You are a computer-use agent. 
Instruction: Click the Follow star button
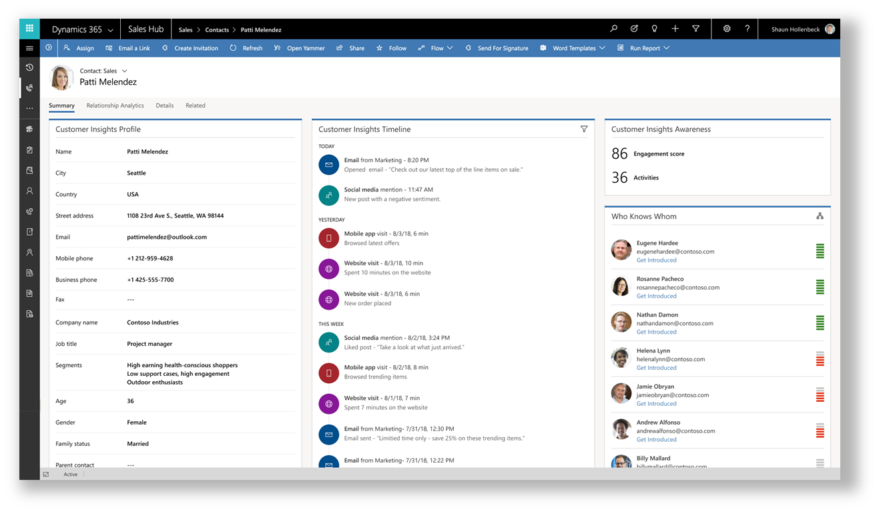pyautogui.click(x=391, y=48)
